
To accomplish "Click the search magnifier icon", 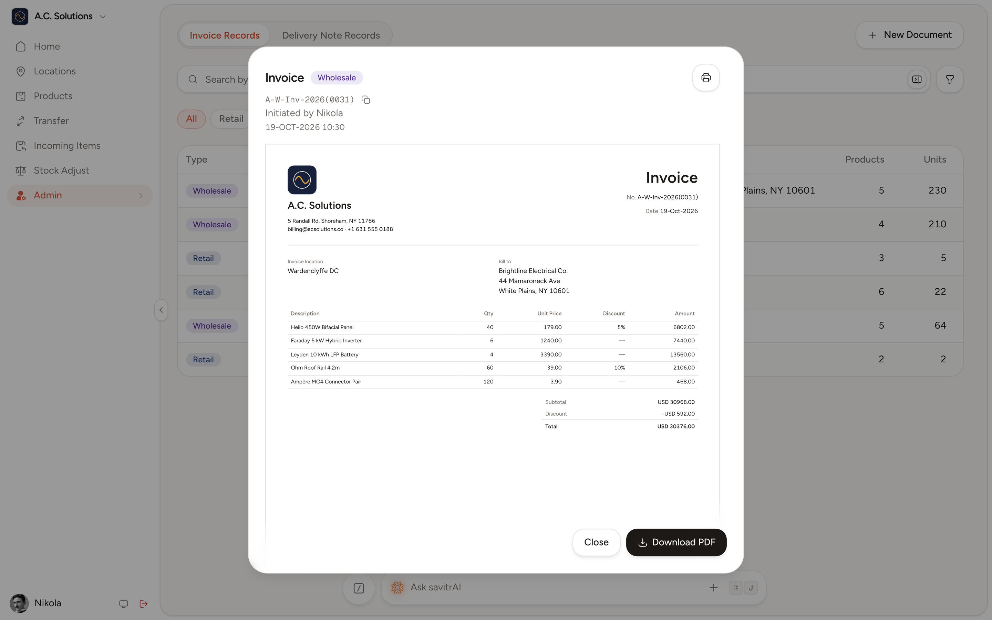I will point(193,79).
